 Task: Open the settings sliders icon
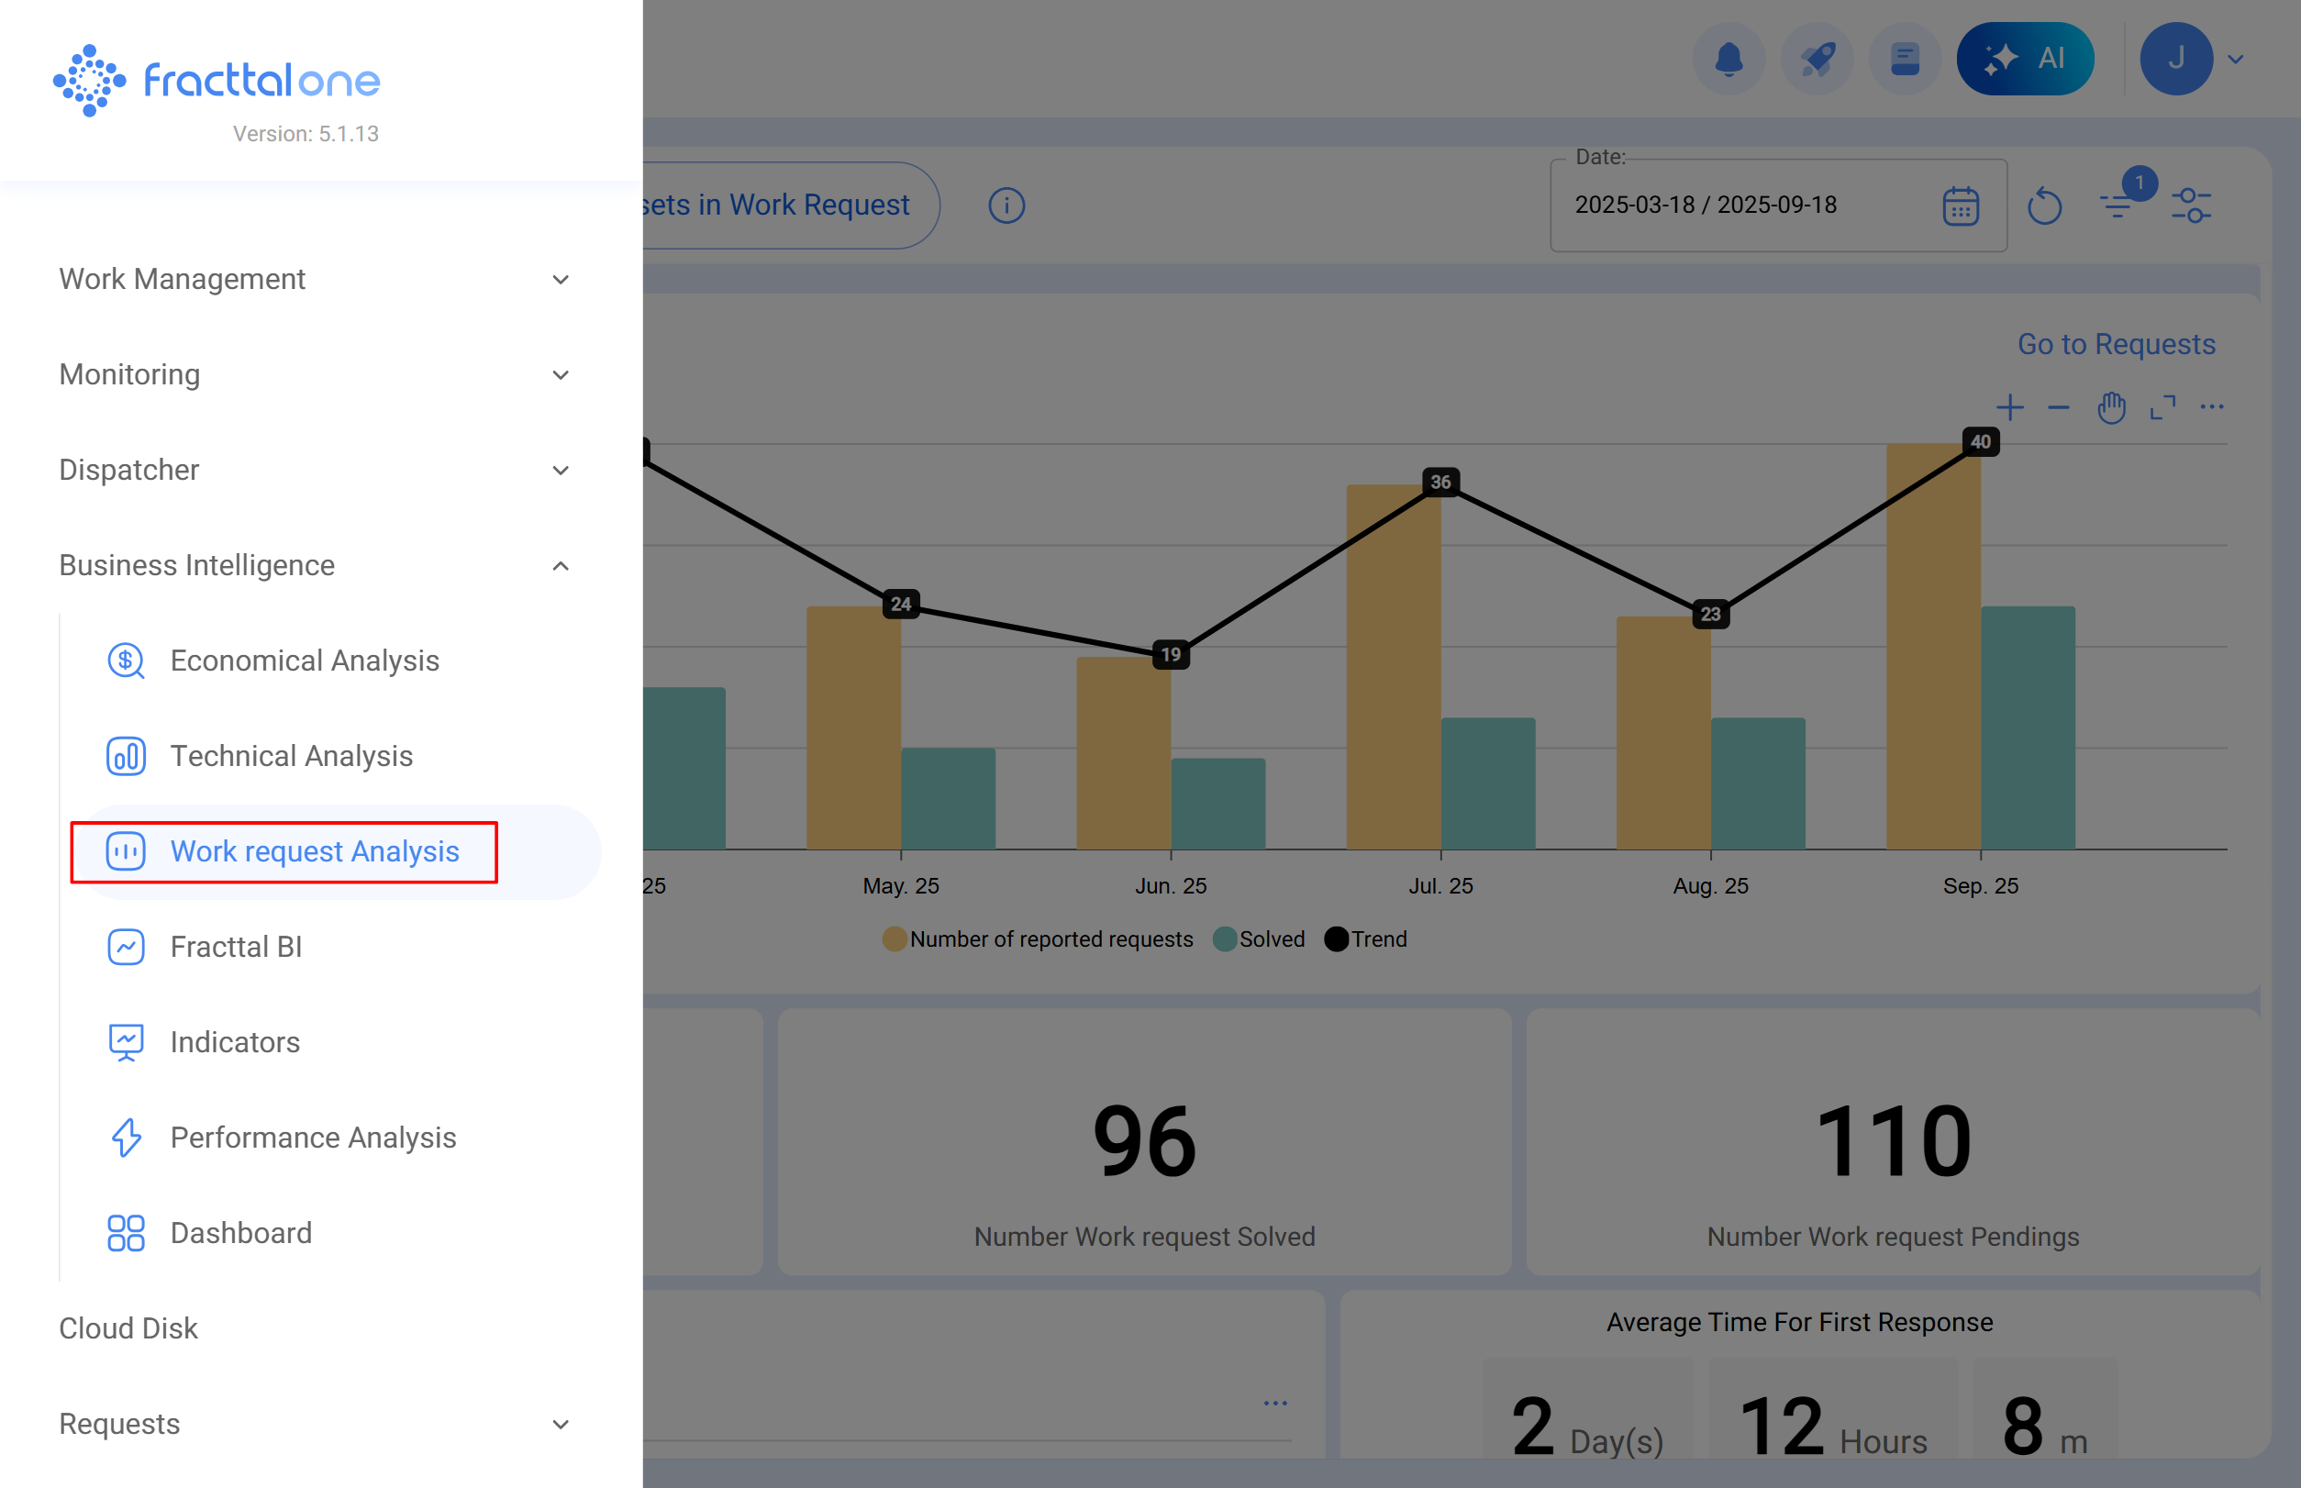point(2190,205)
